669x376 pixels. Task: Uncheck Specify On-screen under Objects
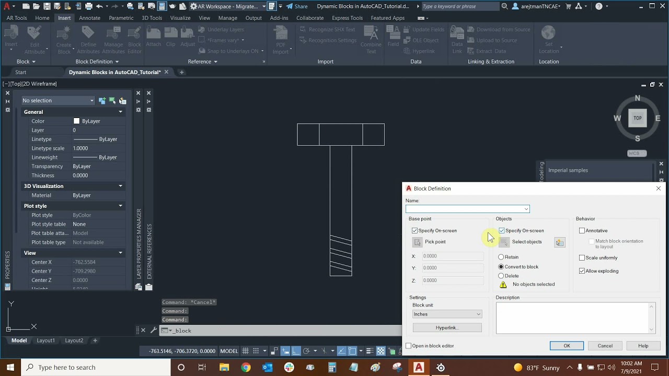[x=502, y=231]
